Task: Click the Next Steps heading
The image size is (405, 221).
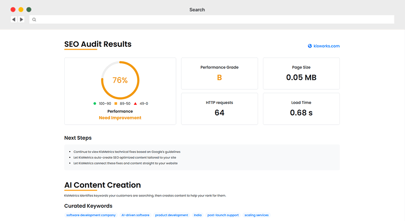Action: point(78,138)
